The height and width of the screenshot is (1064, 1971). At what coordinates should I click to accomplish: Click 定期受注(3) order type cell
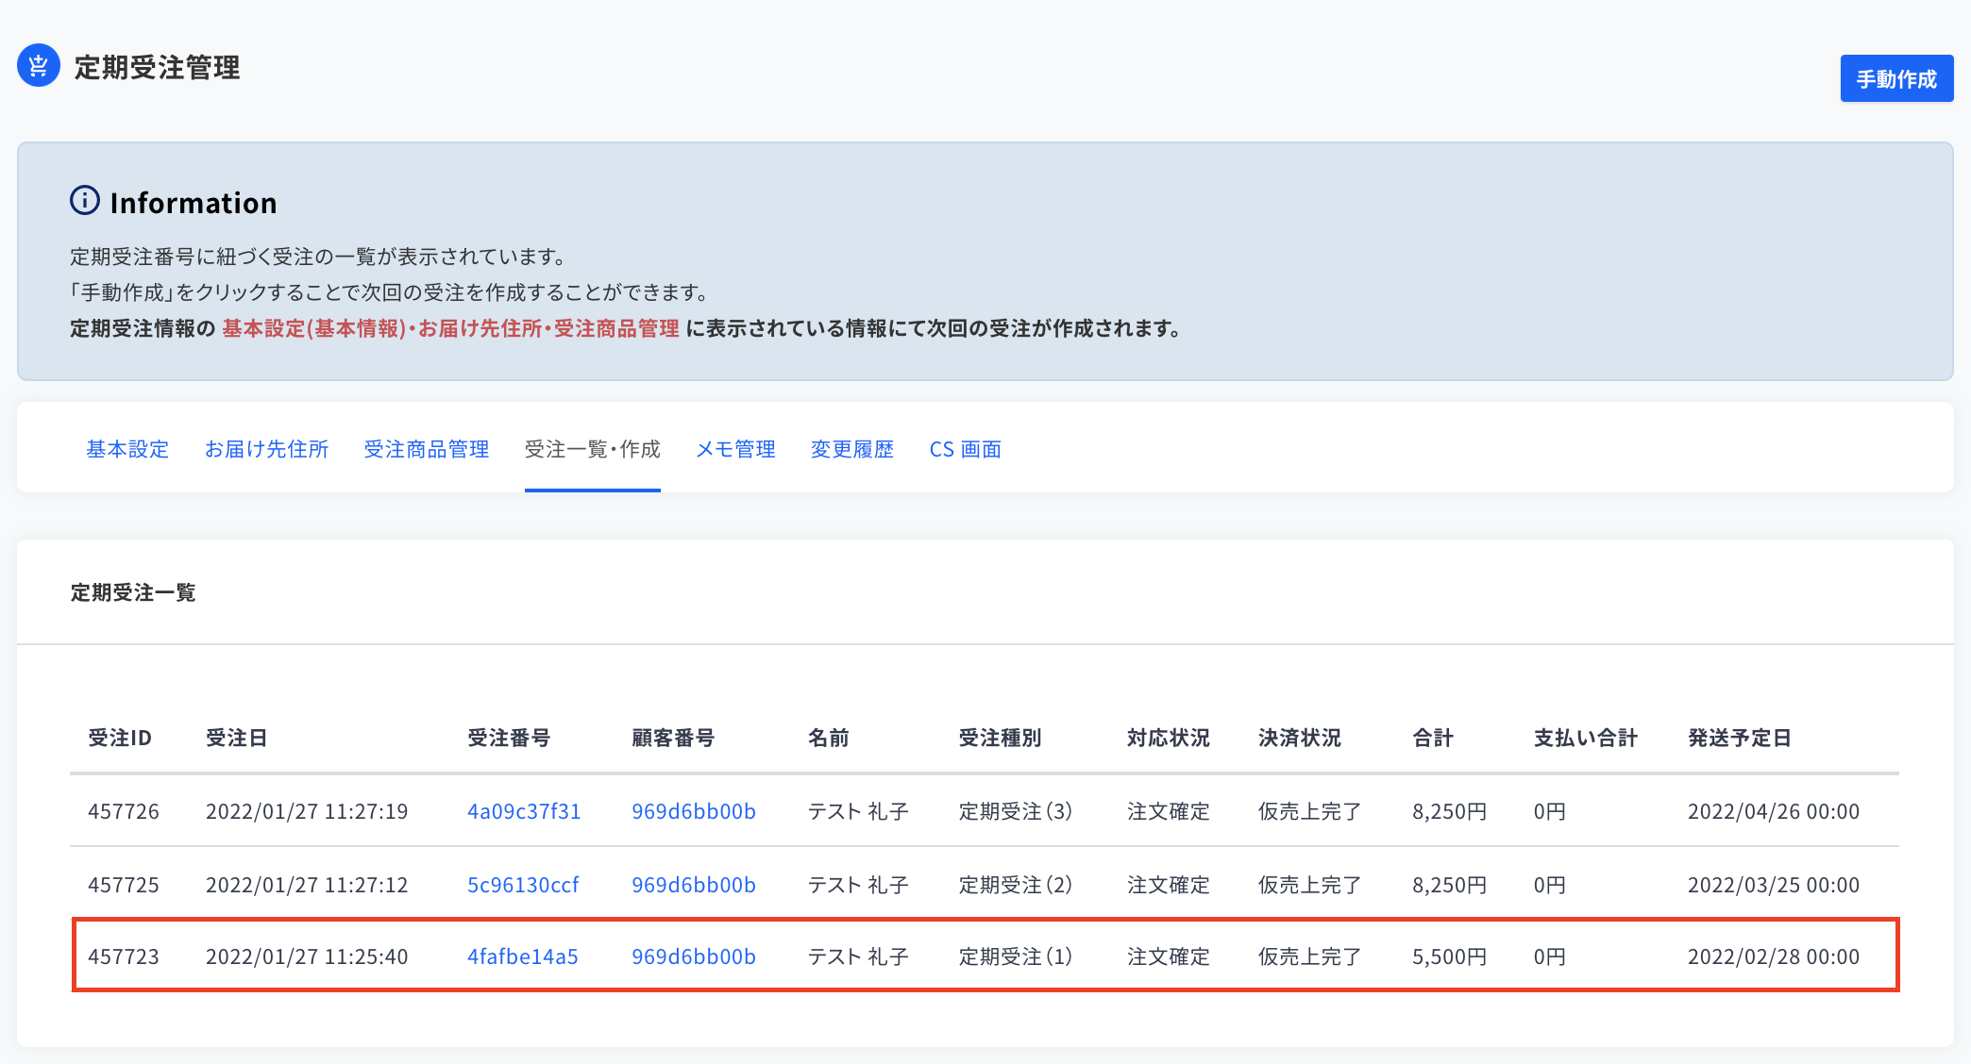coord(1016,811)
